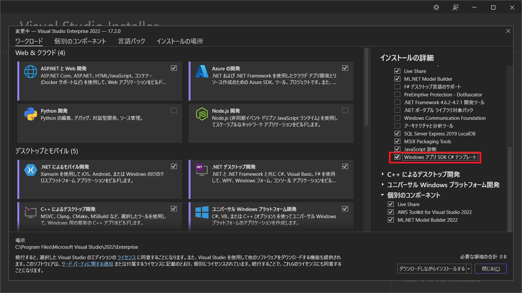This screenshot has width=522, height=293.
Task: Open サード パーティに関する通知 link
Action: coord(87,264)
